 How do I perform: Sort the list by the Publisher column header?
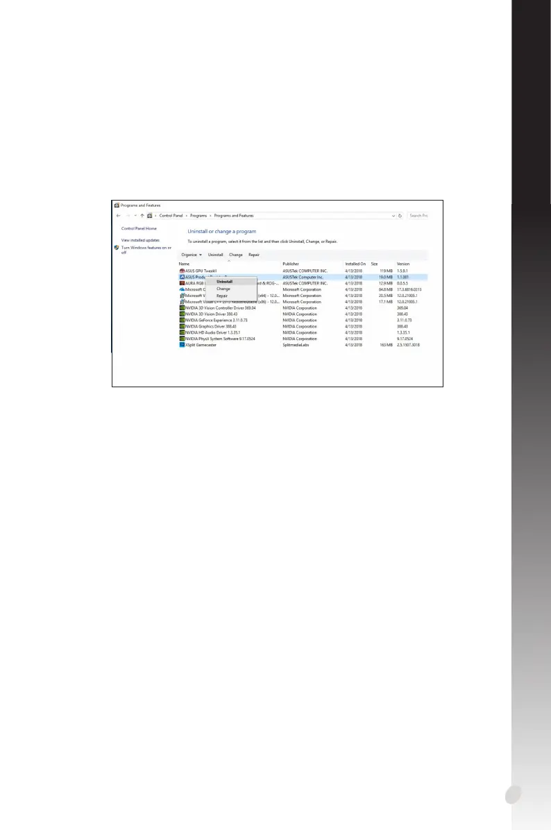291,264
